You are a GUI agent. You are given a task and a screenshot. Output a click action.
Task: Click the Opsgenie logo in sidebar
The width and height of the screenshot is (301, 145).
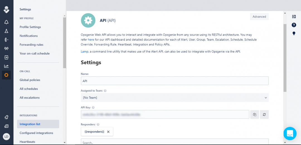coord(6,10)
